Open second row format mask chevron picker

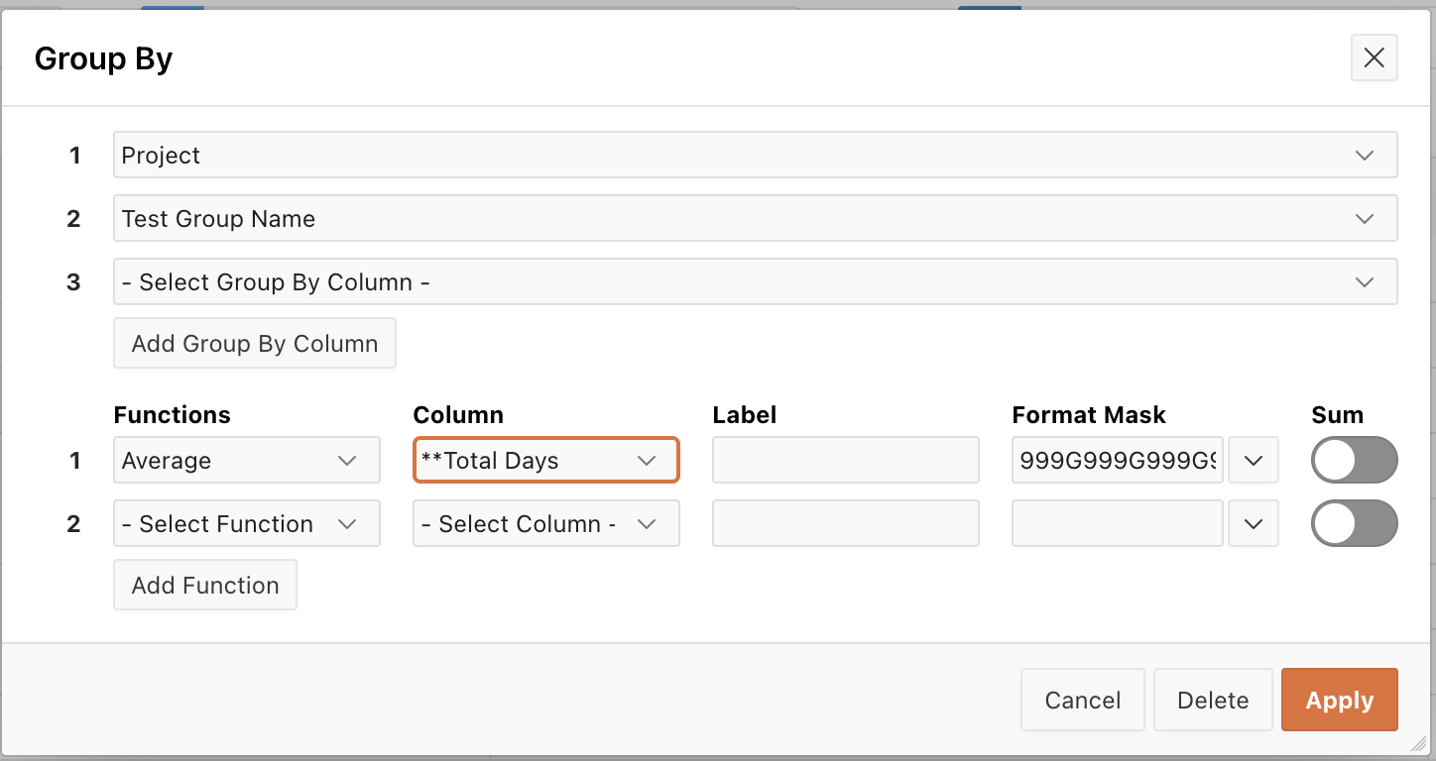1254,524
